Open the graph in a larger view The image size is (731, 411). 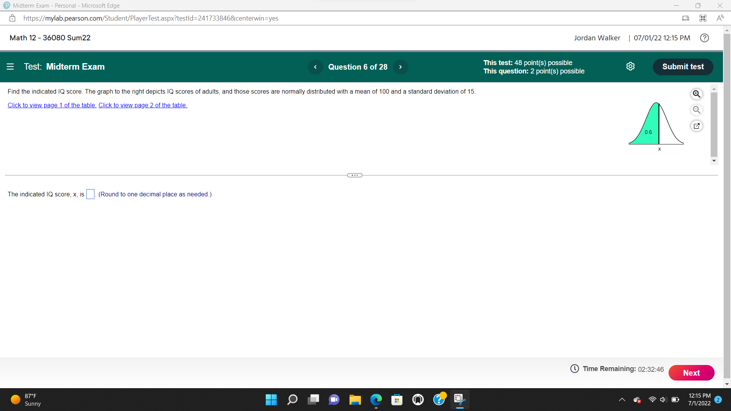coord(696,126)
